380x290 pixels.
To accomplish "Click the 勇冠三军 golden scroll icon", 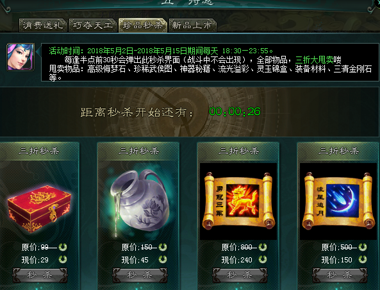I will coord(238,201).
